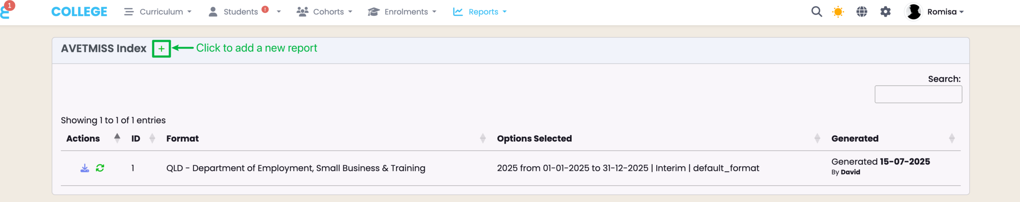Expand the Cohorts dropdown menu

[x=324, y=12]
